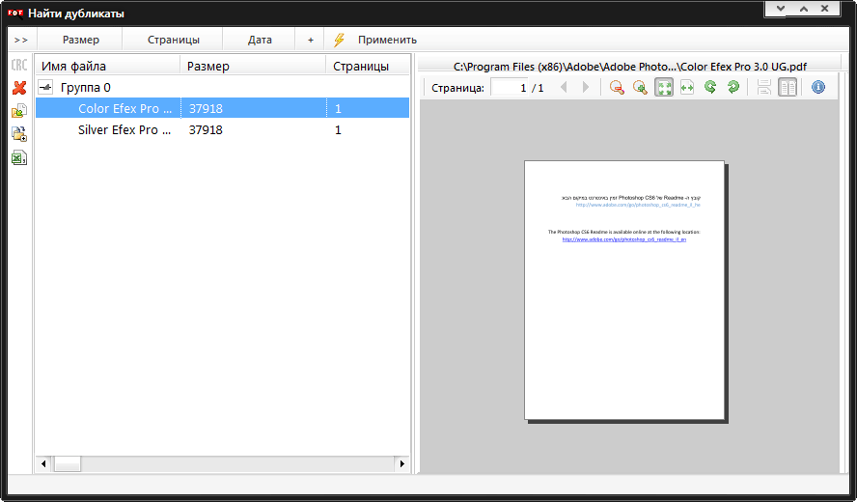Click the PDF page preview thumbnail
The image size is (857, 502).
(624, 291)
